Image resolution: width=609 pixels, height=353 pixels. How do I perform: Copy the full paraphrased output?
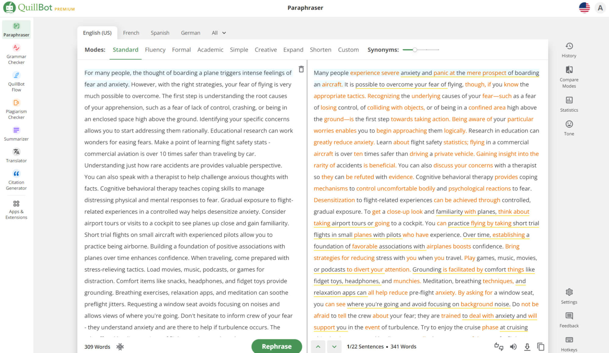[x=541, y=347]
